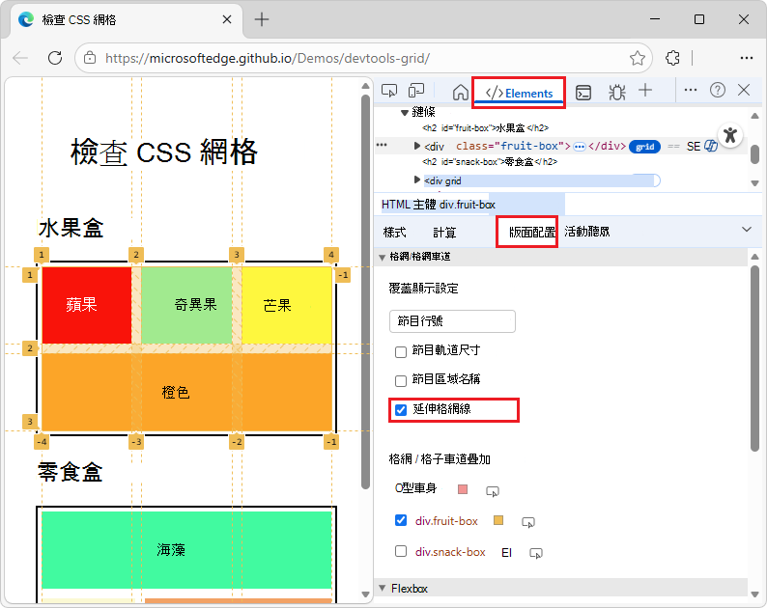Click the plus icon to add more tools

[645, 90]
